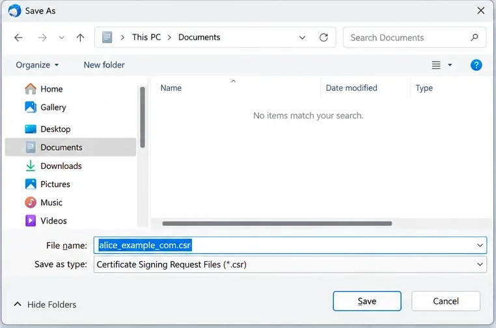Image resolution: width=496 pixels, height=328 pixels.
Task: Select Documents in breadcrumb path
Action: [x=199, y=37]
